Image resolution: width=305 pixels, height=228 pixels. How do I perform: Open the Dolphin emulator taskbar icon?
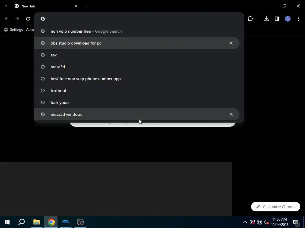(x=66, y=222)
